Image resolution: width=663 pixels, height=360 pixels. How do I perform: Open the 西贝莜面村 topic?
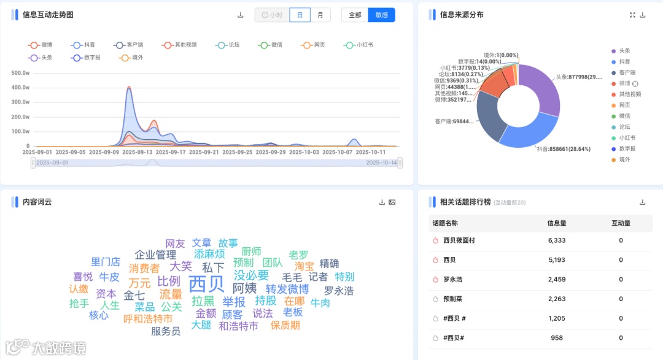click(x=459, y=240)
